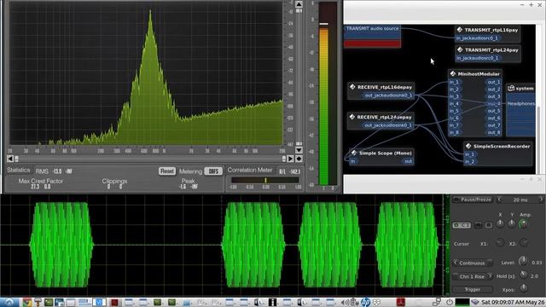Toggle the second scope display mode button

[478, 225]
